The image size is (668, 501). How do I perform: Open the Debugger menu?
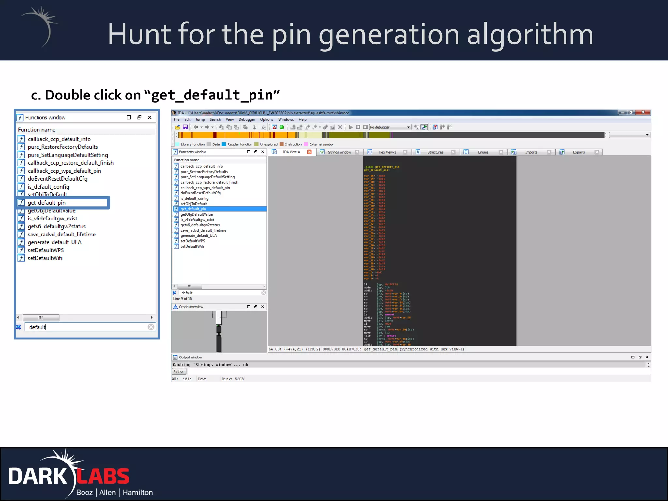pyautogui.click(x=247, y=120)
